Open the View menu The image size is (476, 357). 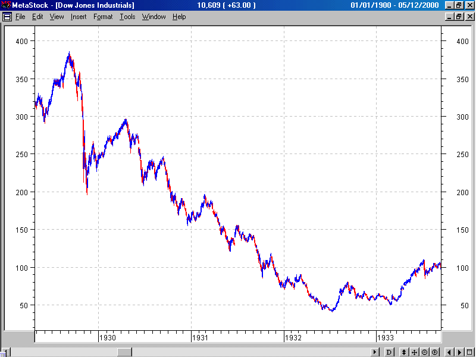click(57, 17)
